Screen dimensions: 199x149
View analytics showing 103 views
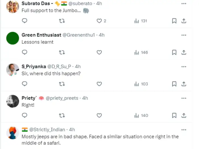point(141,84)
